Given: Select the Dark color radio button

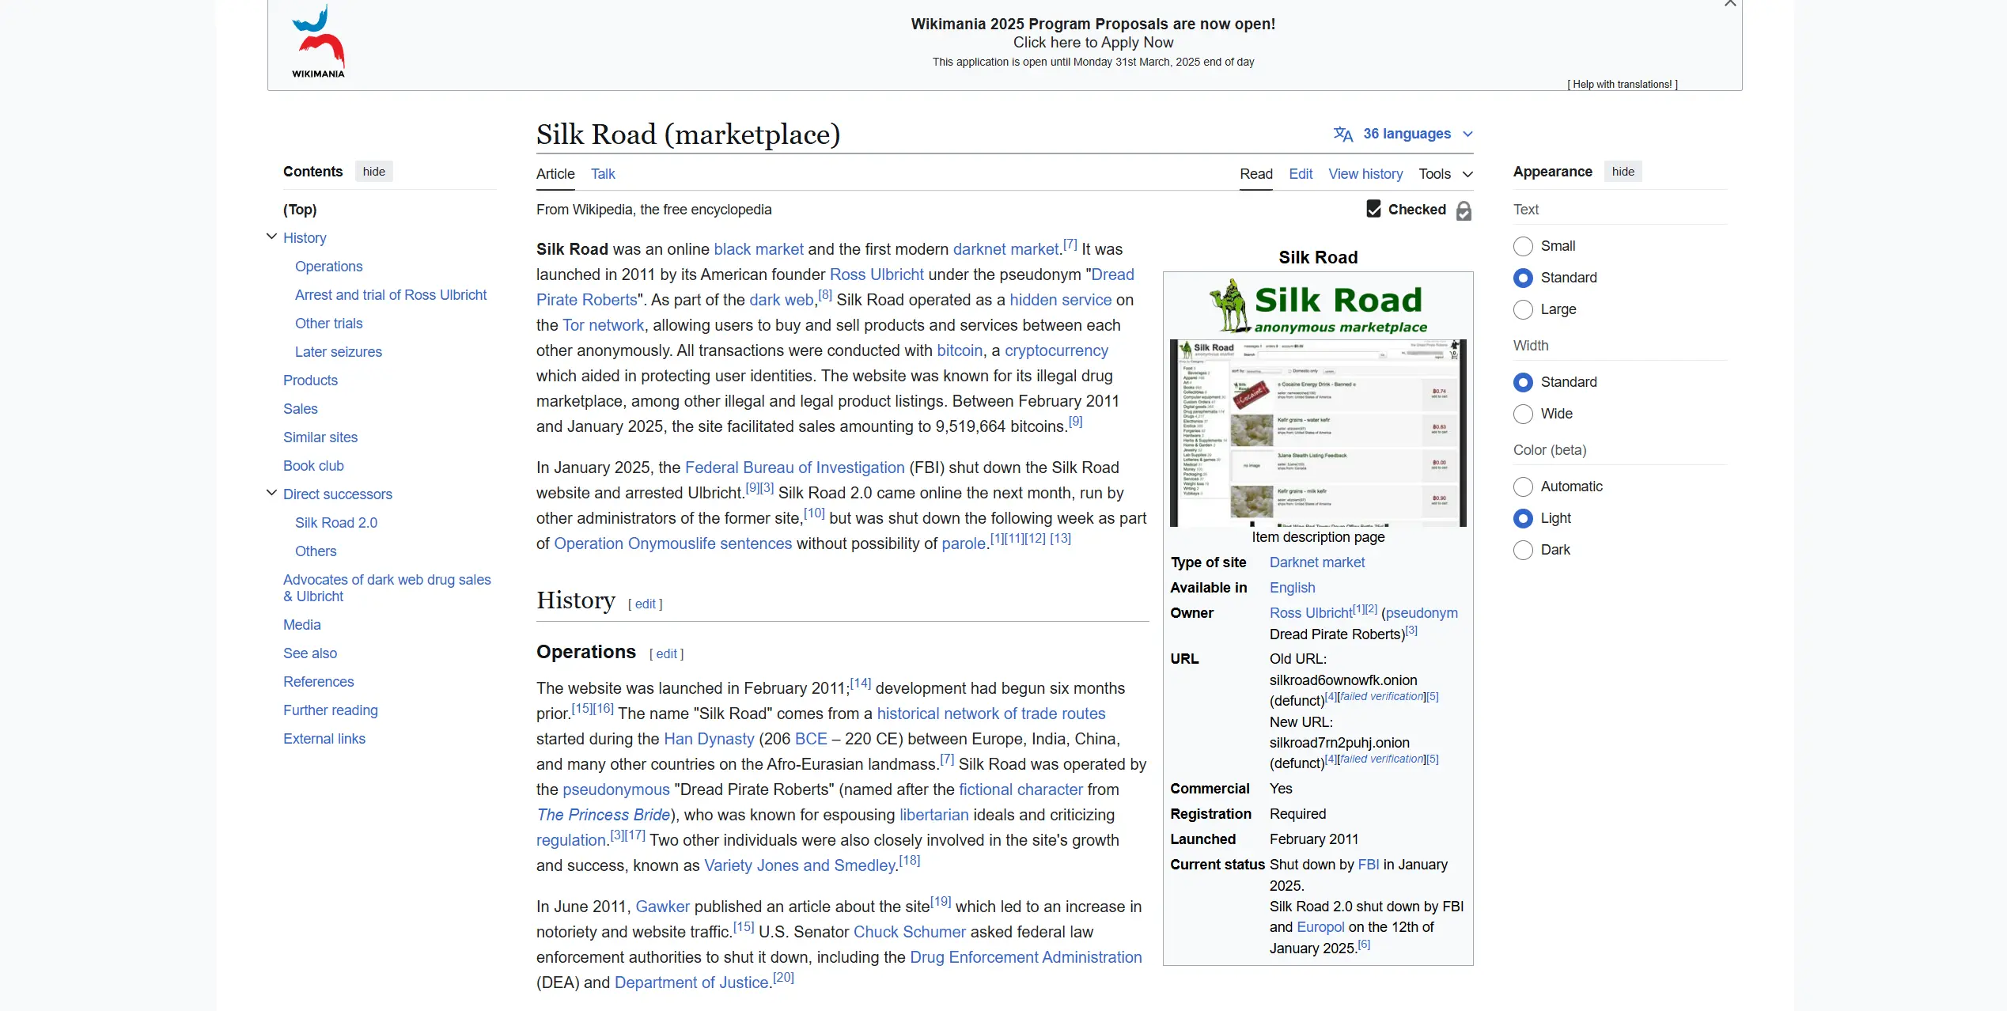Looking at the screenshot, I should [x=1523, y=550].
